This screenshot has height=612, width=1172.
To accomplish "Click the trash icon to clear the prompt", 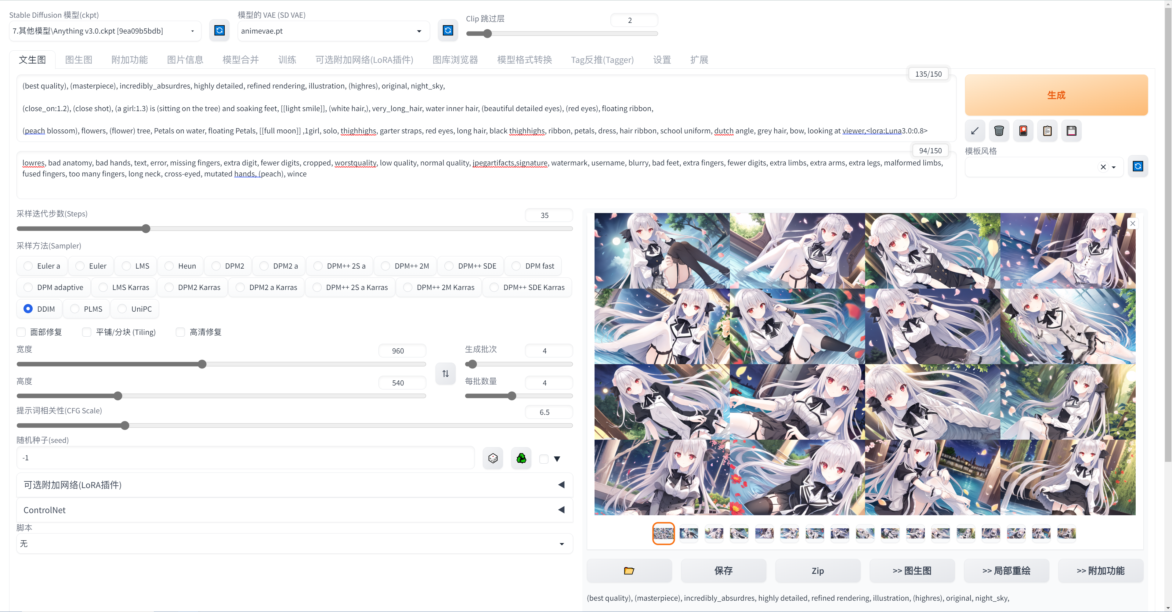I will point(999,131).
